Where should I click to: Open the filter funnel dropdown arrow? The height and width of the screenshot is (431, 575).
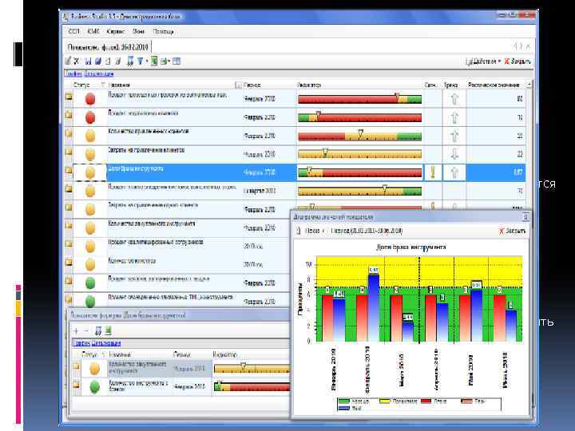(x=147, y=61)
